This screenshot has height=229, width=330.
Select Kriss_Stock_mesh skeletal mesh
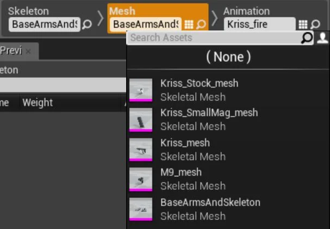(228, 90)
